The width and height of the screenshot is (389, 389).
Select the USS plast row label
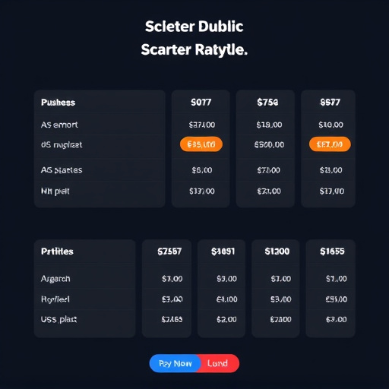pos(59,319)
